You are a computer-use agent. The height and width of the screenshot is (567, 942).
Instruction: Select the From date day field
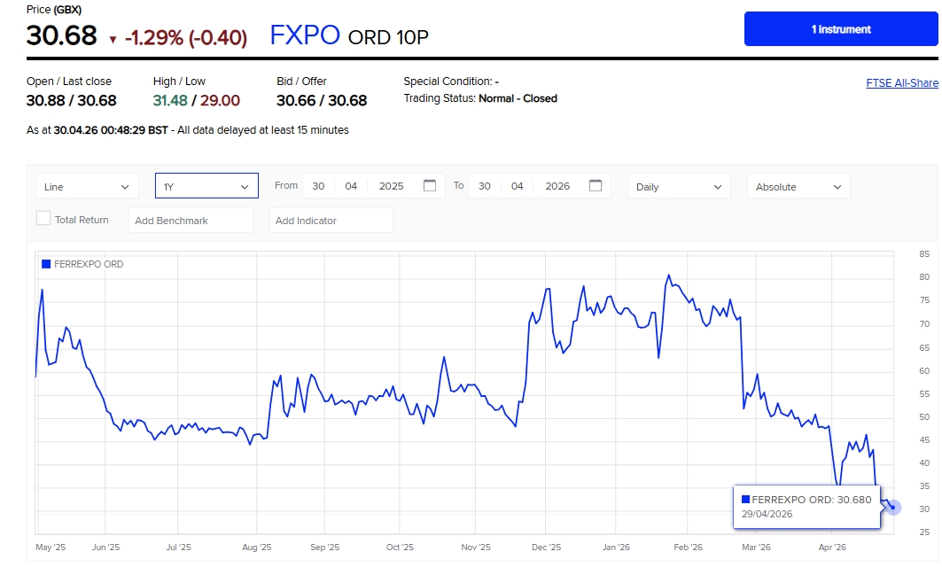[318, 186]
